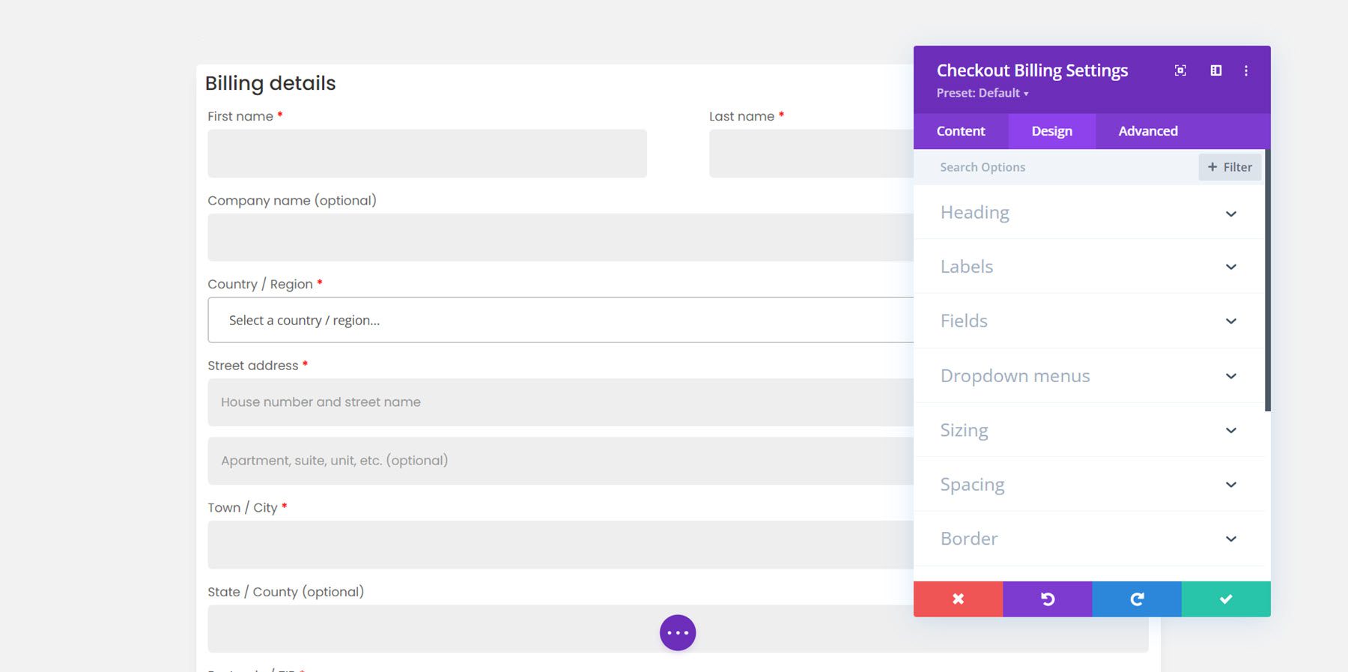Image resolution: width=1348 pixels, height=672 pixels.
Task: Open the three-dot more options menu
Action: [x=1246, y=70]
